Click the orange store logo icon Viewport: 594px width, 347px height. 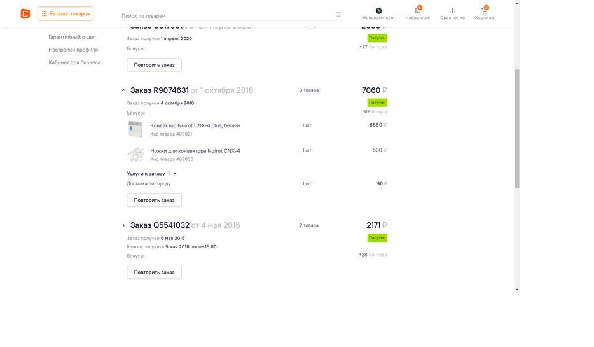[25, 13]
